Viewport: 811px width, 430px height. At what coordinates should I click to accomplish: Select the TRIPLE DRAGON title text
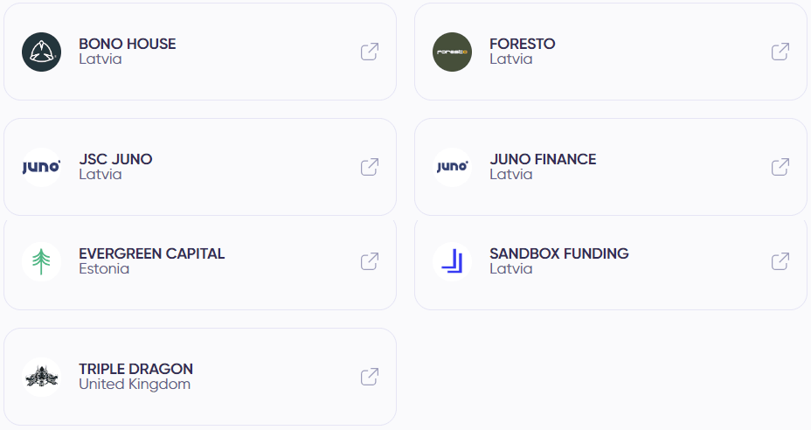(136, 369)
